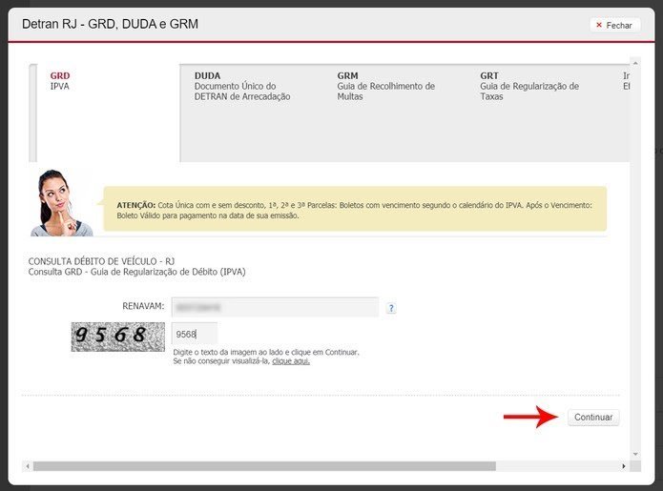
Task: Open the GRT Guia de Regularização tab
Action: [529, 86]
